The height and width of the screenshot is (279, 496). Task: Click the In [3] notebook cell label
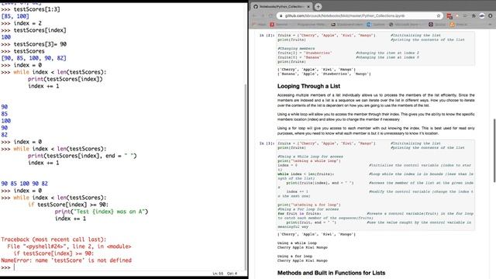(x=267, y=143)
